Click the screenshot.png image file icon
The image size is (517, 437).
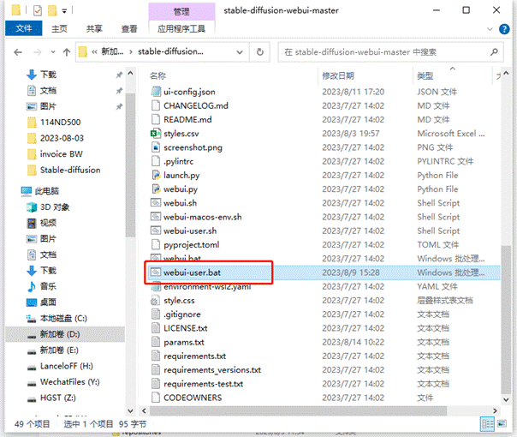155,147
